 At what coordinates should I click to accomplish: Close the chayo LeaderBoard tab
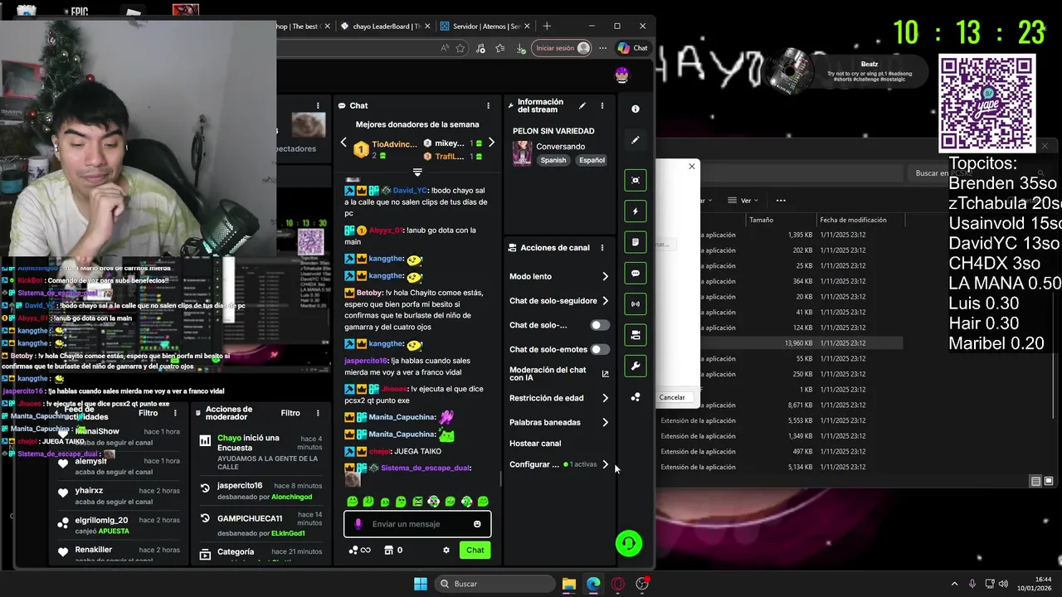click(x=427, y=26)
